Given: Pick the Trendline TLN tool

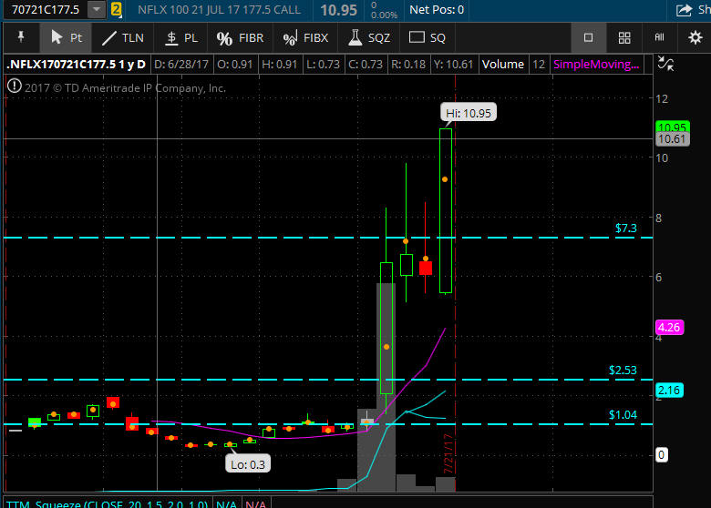Looking at the screenshot, I should [121, 38].
